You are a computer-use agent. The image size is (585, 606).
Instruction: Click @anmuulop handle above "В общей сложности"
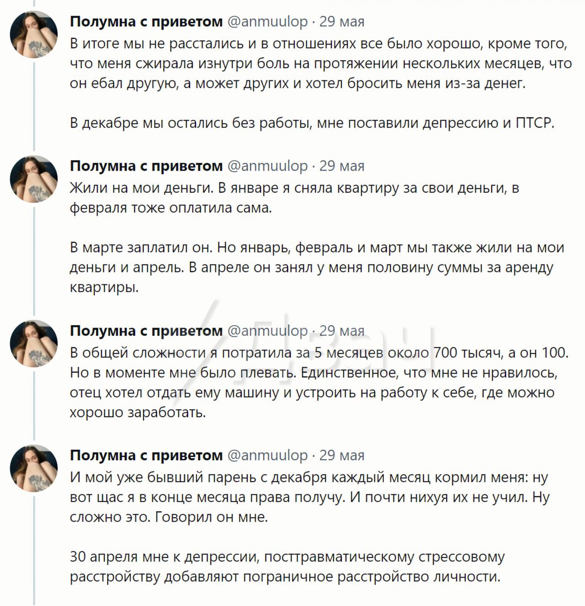pyautogui.click(x=267, y=330)
